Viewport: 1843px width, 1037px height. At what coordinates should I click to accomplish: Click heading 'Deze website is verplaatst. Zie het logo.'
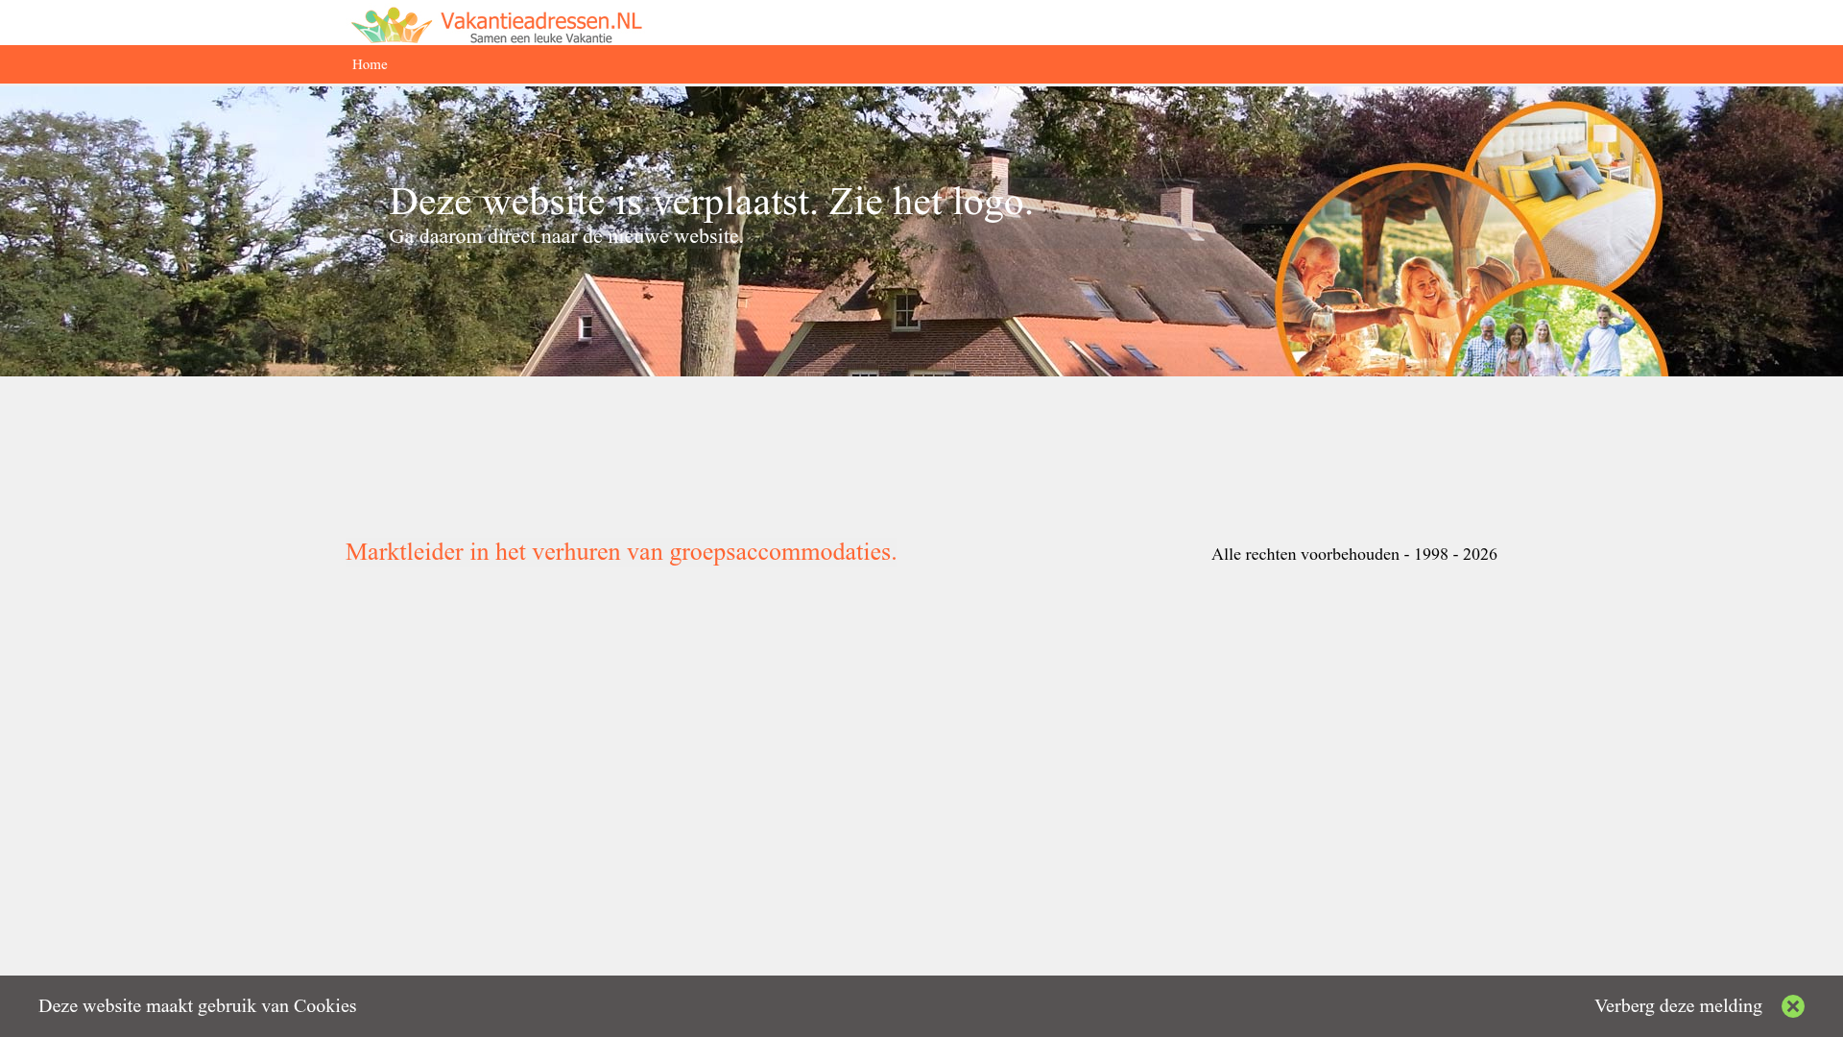pos(710,203)
